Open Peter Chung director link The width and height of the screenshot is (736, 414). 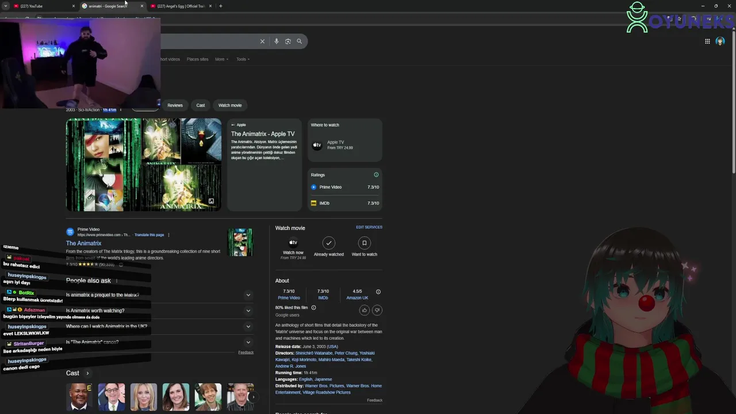coord(346,353)
